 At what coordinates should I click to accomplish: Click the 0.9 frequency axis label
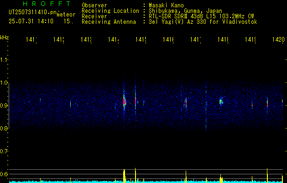4,106
